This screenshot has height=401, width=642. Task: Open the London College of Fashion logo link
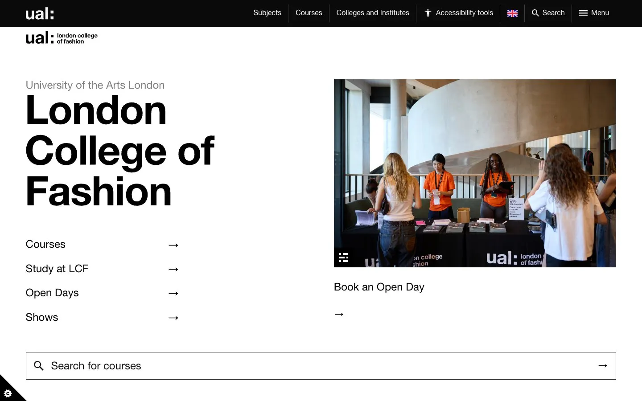pos(62,38)
